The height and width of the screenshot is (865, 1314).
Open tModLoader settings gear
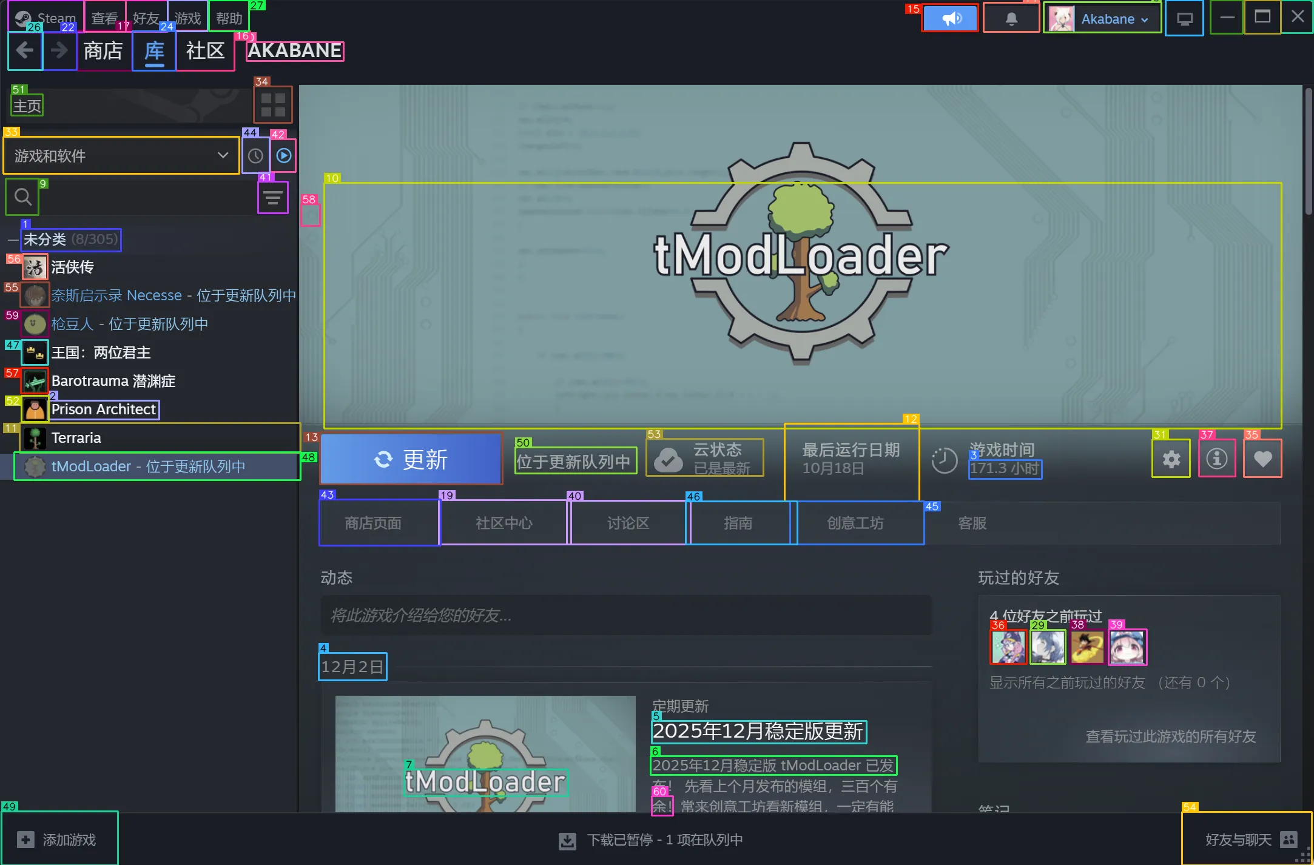point(1171,459)
